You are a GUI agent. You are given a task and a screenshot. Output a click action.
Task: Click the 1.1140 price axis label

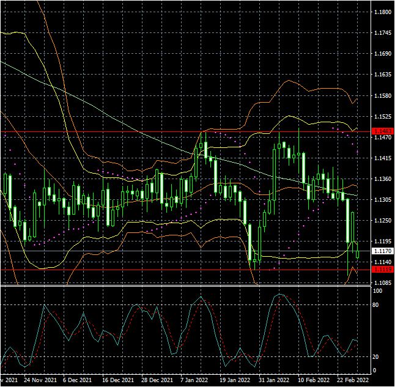click(x=383, y=262)
